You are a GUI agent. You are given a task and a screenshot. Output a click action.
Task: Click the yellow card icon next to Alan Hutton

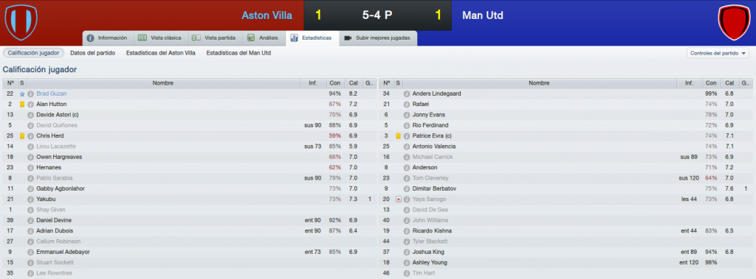pyautogui.click(x=21, y=105)
